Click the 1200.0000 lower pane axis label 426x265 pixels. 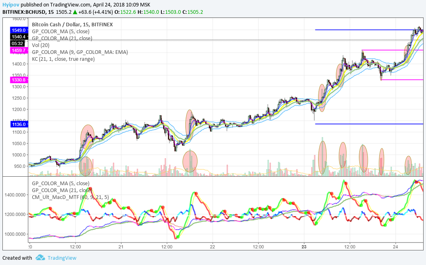(15, 214)
